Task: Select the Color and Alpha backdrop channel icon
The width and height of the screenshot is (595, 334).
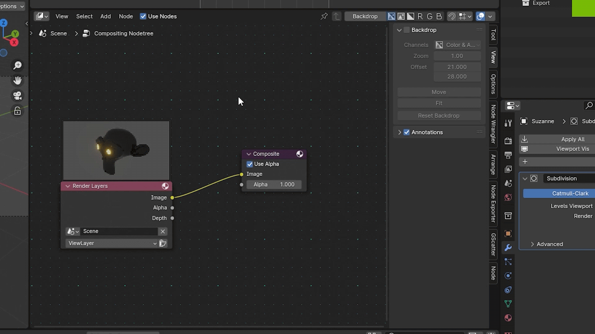Action: coord(391,16)
